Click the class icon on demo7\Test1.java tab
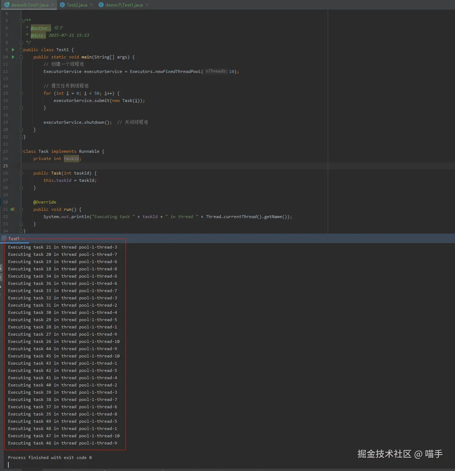Image resolution: width=455 pixels, height=471 pixels. click(x=101, y=5)
